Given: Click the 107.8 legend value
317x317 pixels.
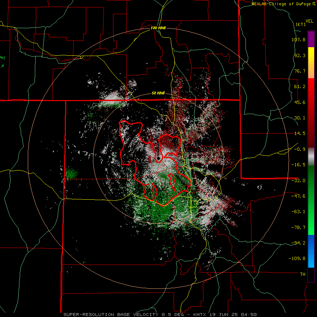Looking at the screenshot, I should pyautogui.click(x=298, y=39).
